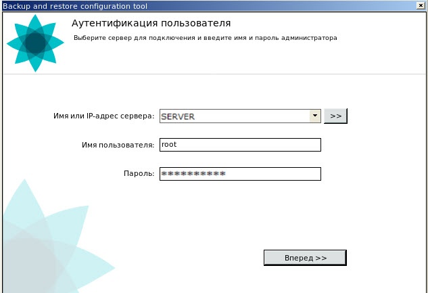This screenshot has height=293, width=428.
Task: Click the Имя пользователя label
Action: pos(118,145)
